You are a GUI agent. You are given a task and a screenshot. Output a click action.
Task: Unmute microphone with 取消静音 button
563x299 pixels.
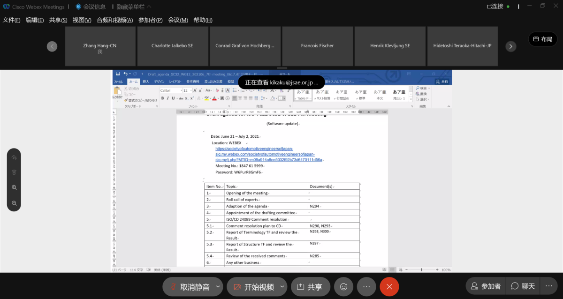[190, 287]
